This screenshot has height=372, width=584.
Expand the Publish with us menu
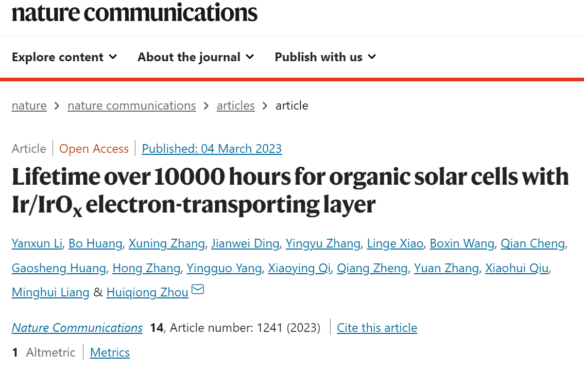325,57
